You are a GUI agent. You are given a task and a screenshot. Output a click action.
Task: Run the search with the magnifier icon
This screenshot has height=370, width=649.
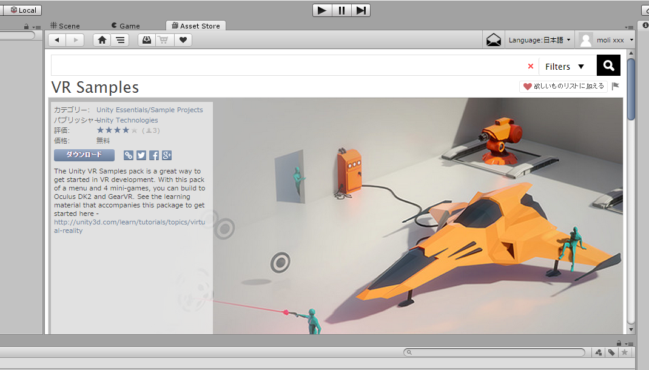(x=608, y=65)
